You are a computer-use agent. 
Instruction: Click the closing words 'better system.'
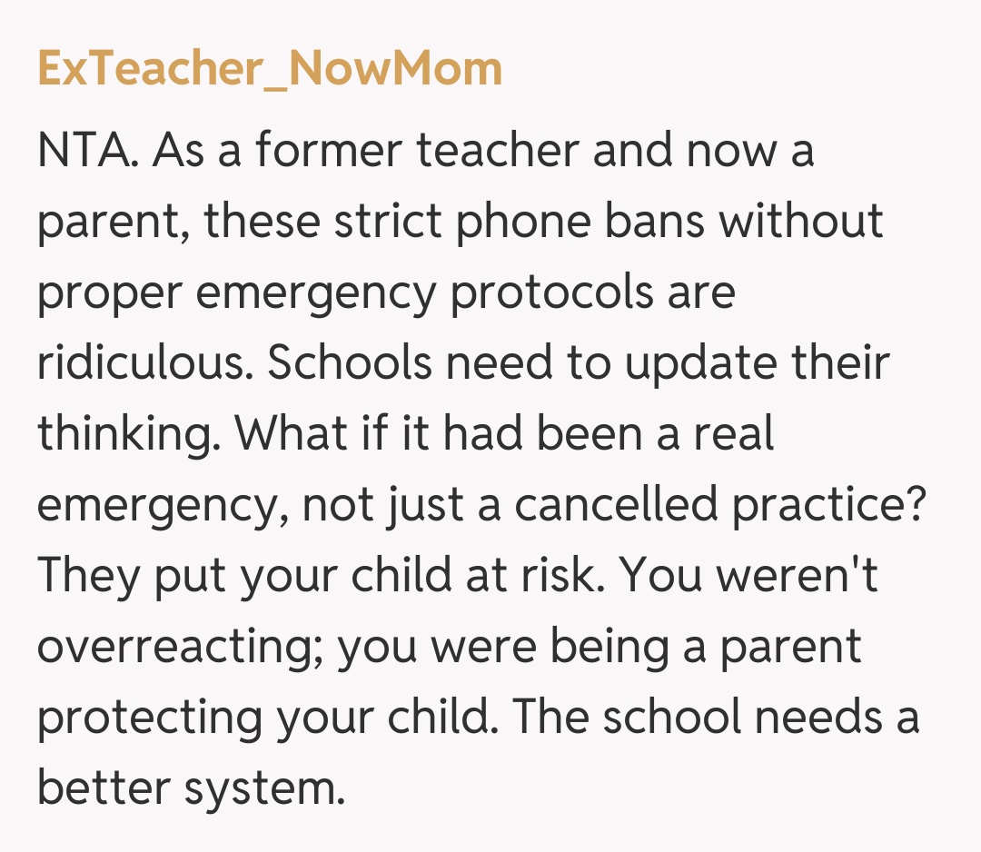pyautogui.click(x=191, y=787)
